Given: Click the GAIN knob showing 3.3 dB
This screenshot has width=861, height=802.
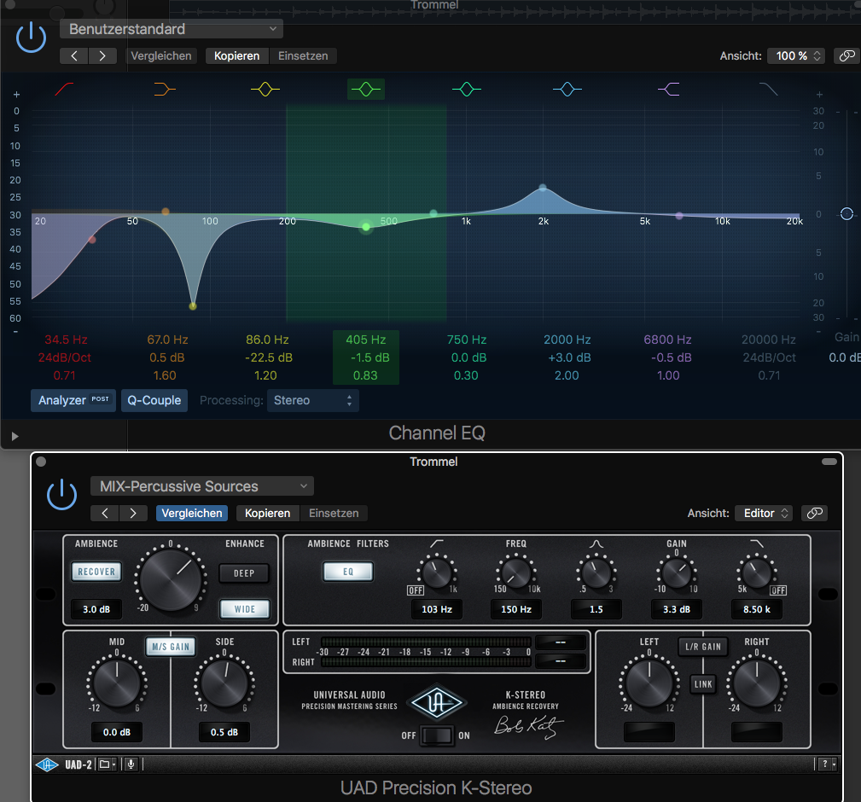Looking at the screenshot, I should 677,573.
